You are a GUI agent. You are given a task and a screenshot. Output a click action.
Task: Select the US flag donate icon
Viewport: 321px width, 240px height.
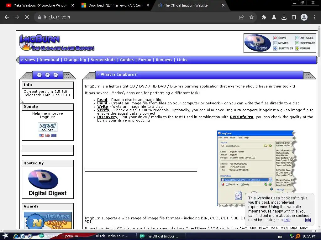click(x=41, y=136)
